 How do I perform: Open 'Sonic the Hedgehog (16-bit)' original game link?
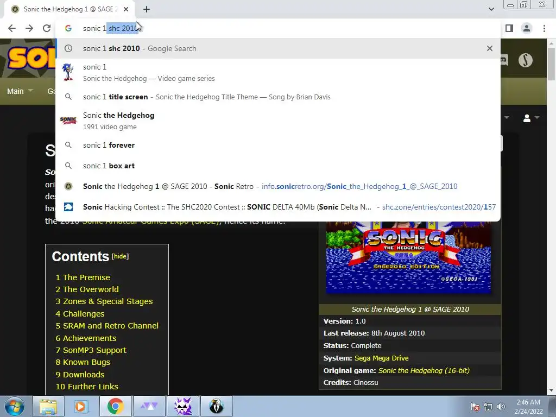pos(424,370)
